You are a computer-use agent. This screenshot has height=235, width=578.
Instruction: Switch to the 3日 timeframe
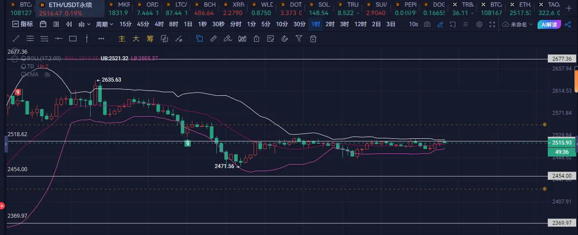point(391,24)
